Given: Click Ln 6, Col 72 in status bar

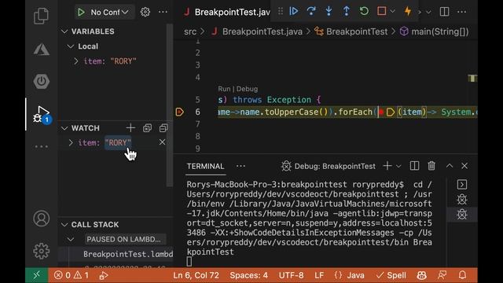Looking at the screenshot, I should 196,275.
